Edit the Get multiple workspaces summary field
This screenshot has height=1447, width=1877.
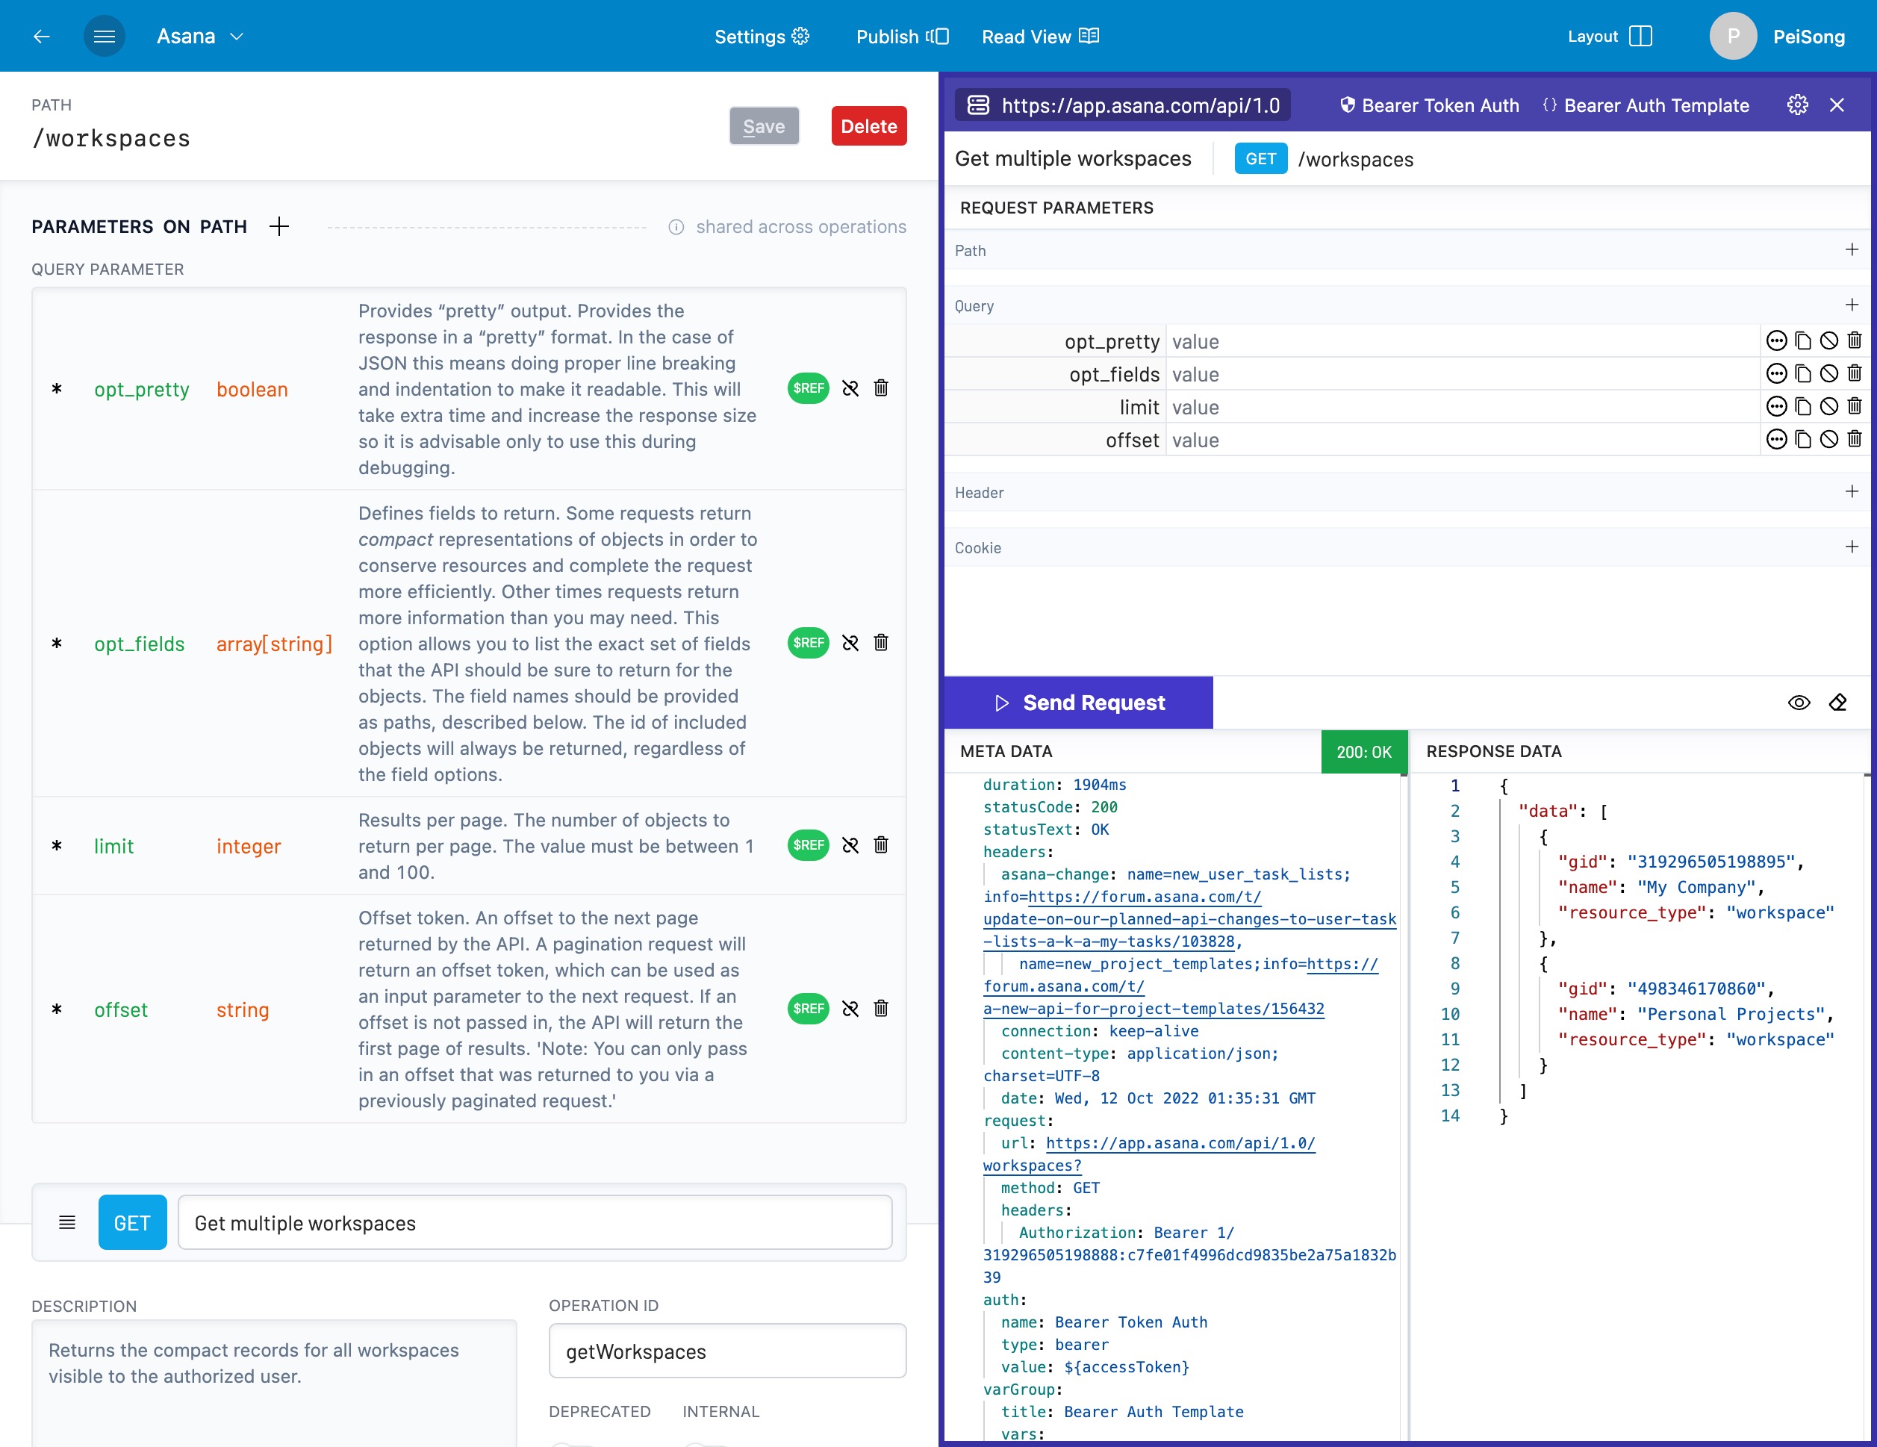[x=535, y=1222]
